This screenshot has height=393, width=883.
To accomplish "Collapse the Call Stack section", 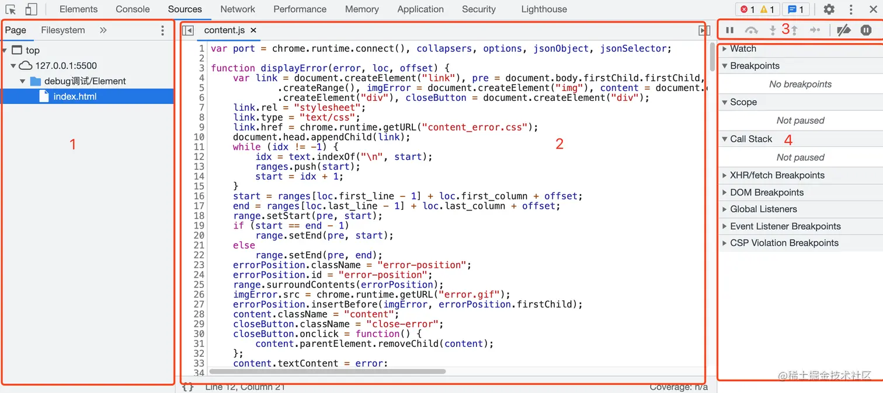I will point(725,139).
